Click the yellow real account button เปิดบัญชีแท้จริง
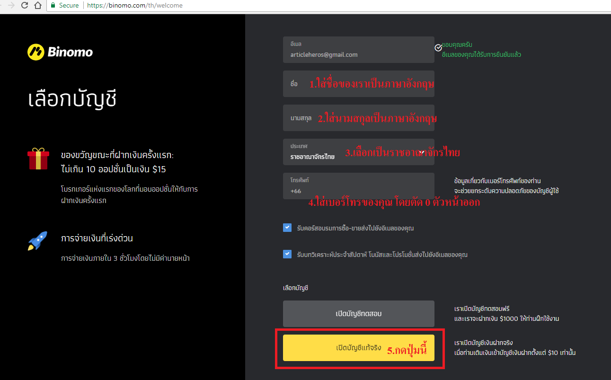 [x=359, y=348]
